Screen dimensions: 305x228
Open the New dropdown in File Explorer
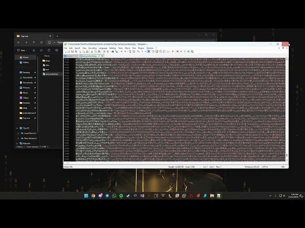(22, 50)
